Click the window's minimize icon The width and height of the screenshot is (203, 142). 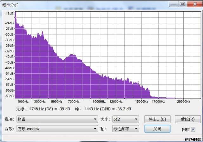click(x=174, y=4)
